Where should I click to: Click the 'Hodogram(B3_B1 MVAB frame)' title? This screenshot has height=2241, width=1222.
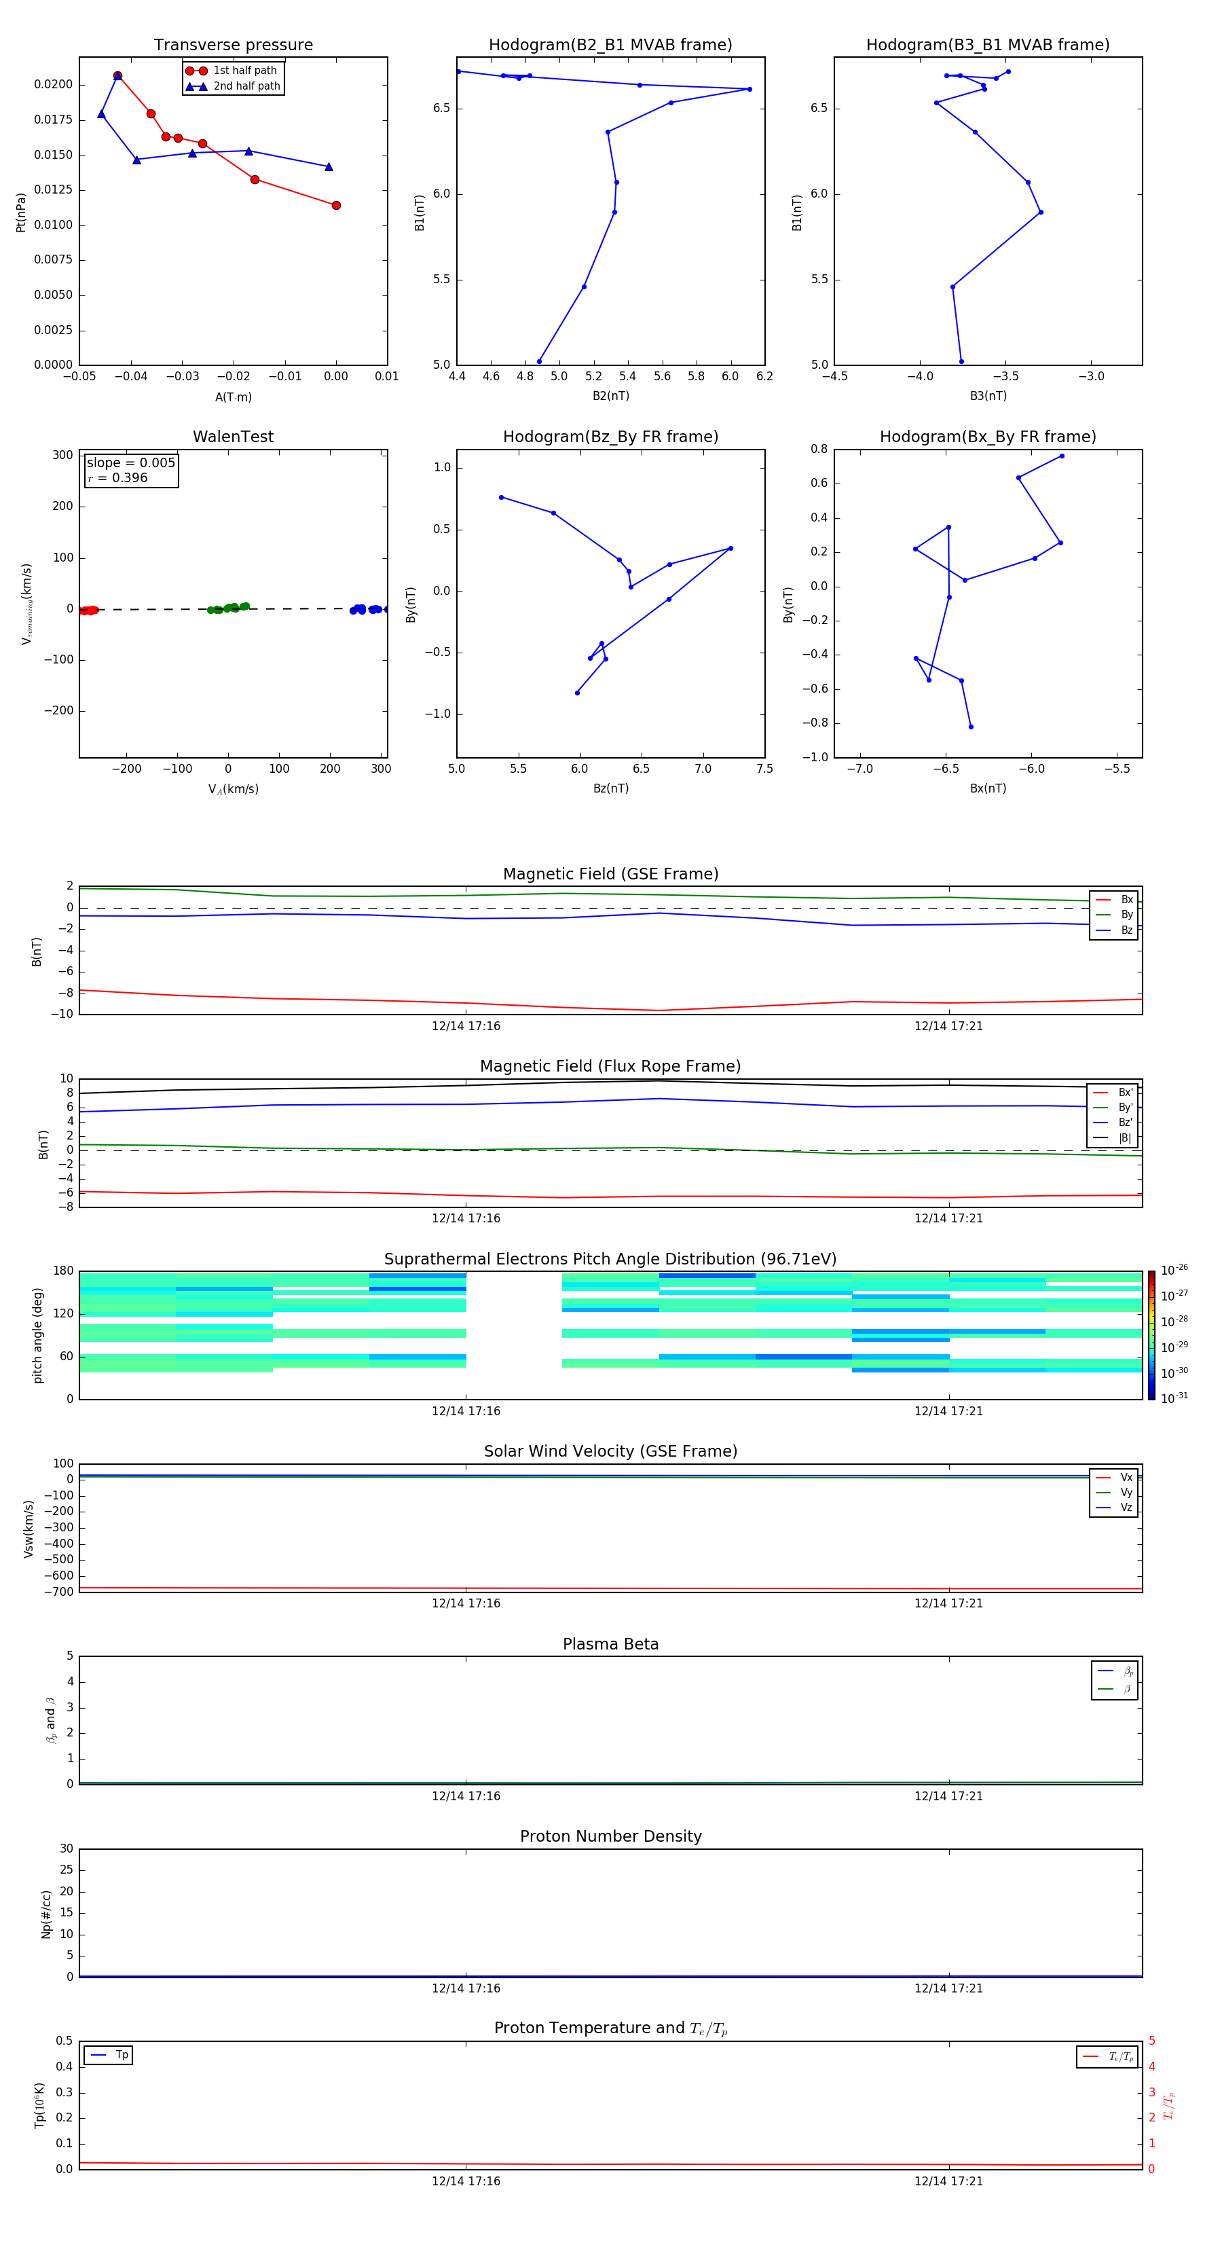[x=988, y=45]
